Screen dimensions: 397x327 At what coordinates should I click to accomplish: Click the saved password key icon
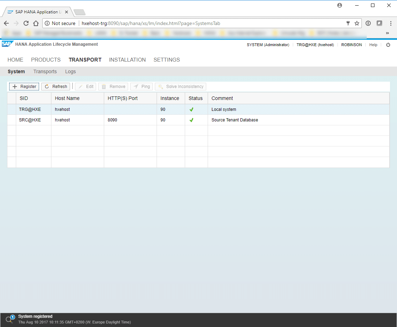pos(348,24)
